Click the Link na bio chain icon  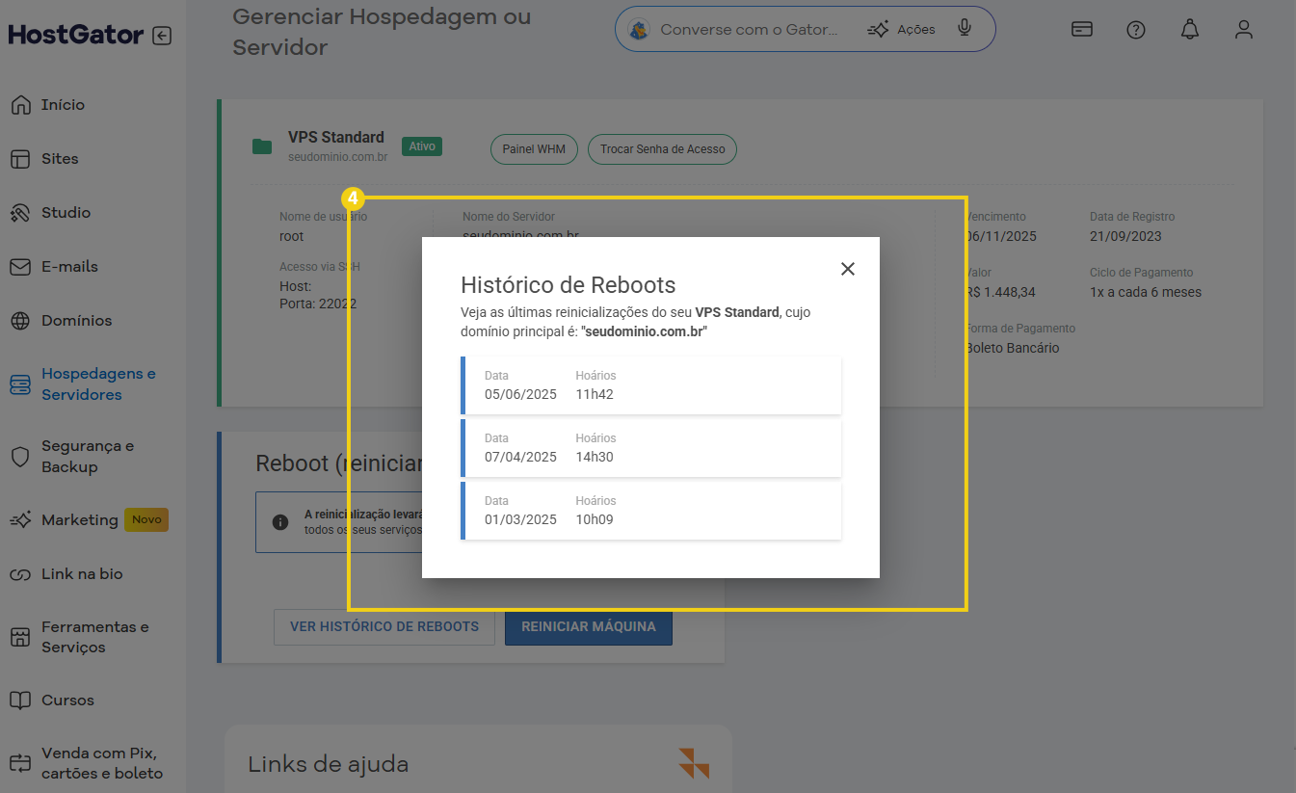click(20, 574)
